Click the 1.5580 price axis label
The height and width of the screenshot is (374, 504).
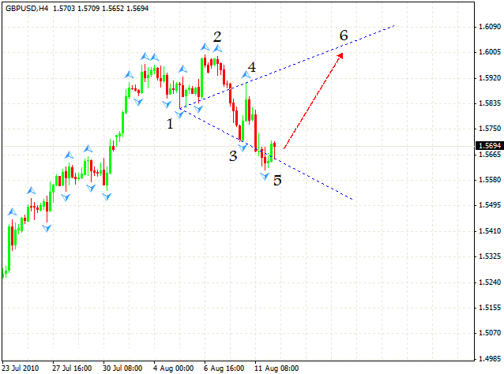[x=490, y=179]
